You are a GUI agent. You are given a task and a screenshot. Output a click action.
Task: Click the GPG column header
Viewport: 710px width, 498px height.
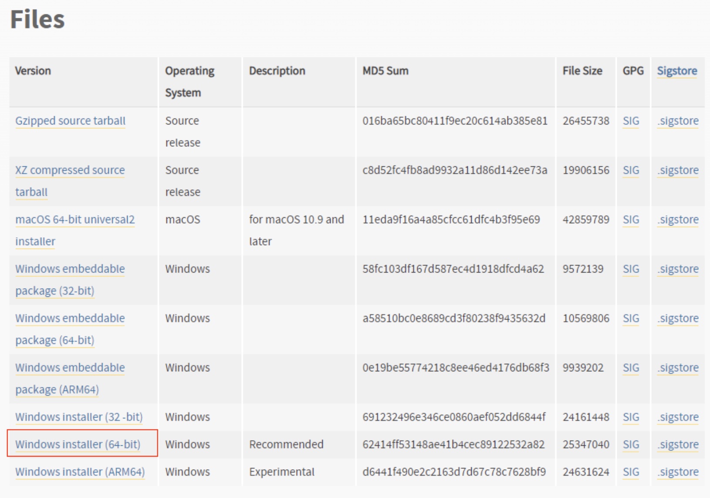click(x=633, y=71)
